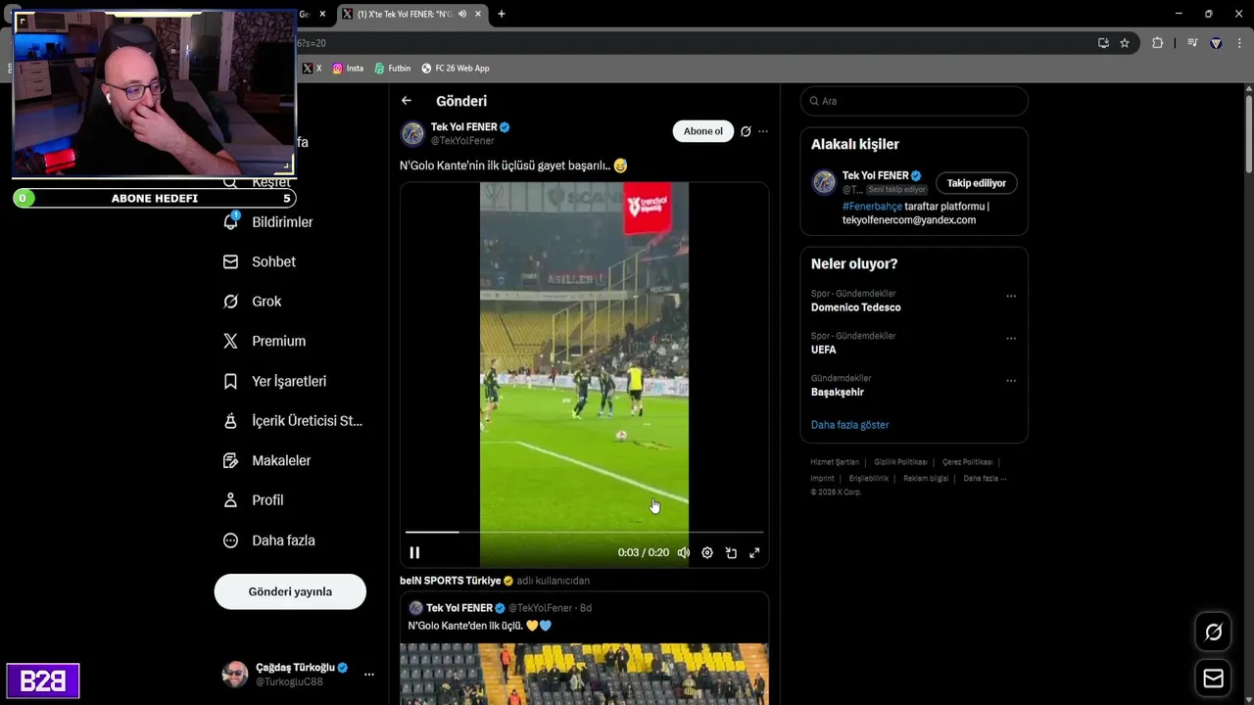Click the install app icon in address bar
This screenshot has width=1254, height=705.
tap(1103, 43)
